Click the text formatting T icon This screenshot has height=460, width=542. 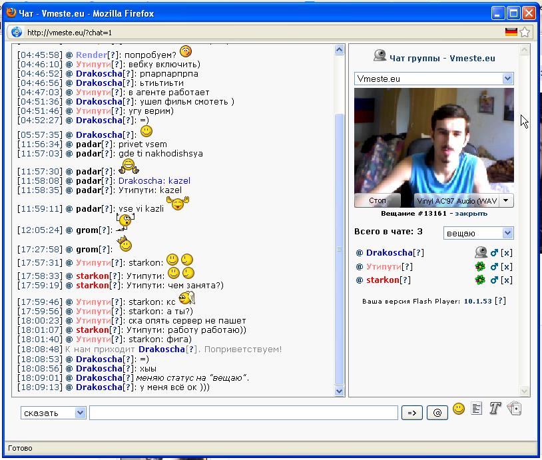[x=494, y=409]
